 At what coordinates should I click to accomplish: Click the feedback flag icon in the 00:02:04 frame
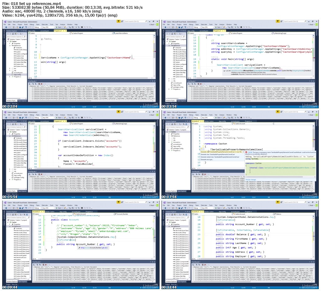(x=118, y=21)
